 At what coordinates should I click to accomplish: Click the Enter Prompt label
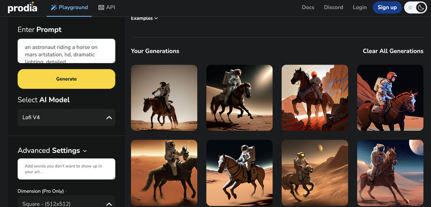pos(40,30)
